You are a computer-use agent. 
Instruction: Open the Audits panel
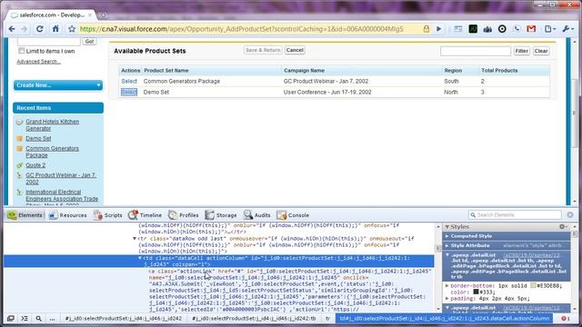pos(256,215)
